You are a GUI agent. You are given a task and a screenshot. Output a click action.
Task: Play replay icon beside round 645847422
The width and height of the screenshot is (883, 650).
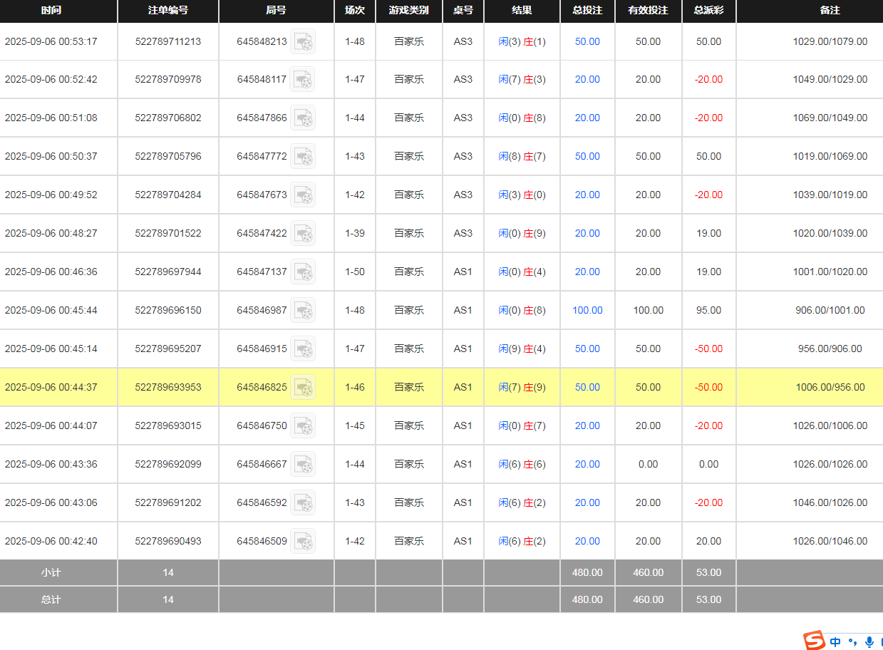(x=303, y=234)
